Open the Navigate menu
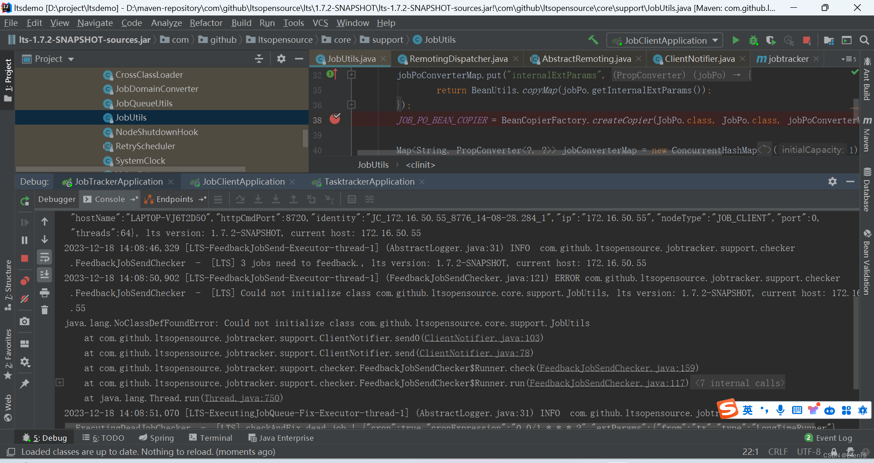874x463 pixels. click(95, 23)
